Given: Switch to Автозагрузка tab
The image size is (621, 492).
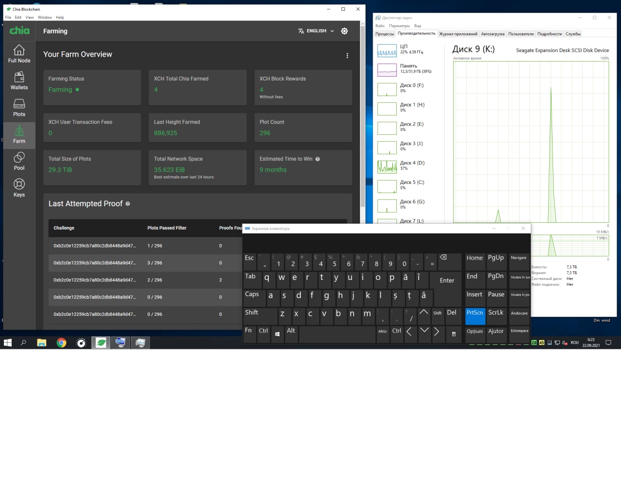Looking at the screenshot, I should pos(493,34).
